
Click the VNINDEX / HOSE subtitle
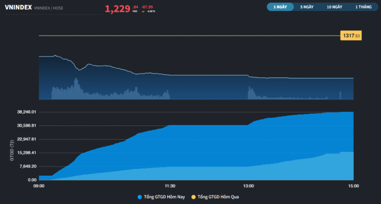50,9
